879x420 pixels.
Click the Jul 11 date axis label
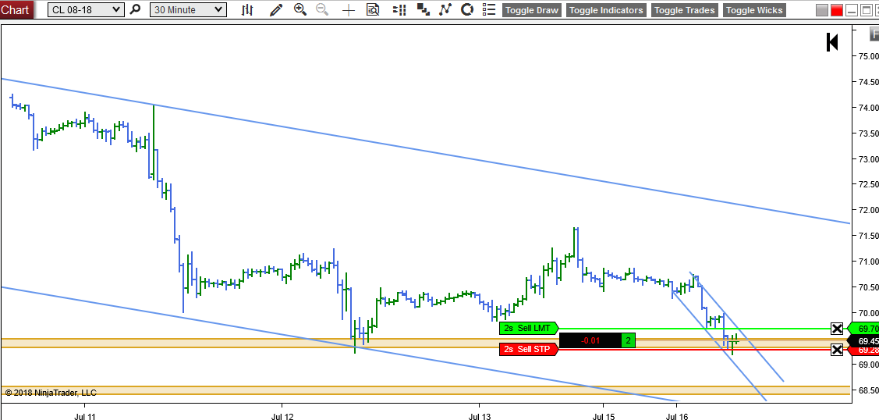pos(85,417)
